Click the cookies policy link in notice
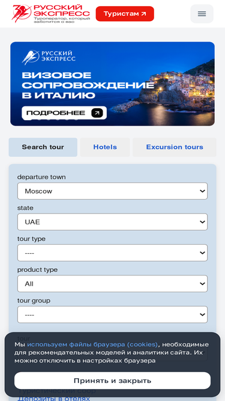This screenshot has width=225, height=401. point(92,344)
